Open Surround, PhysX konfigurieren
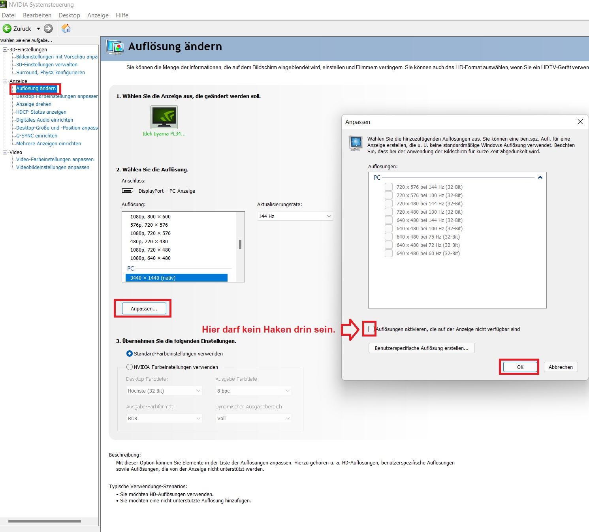 (x=51, y=73)
